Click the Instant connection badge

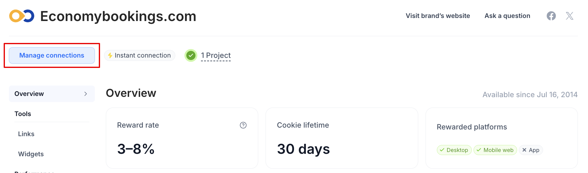(x=140, y=55)
